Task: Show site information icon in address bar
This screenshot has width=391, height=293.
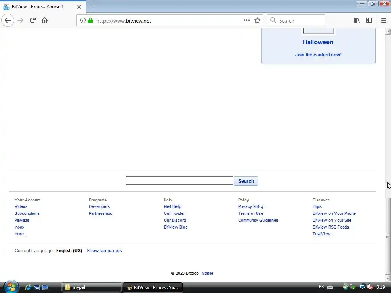Action: pos(82,21)
